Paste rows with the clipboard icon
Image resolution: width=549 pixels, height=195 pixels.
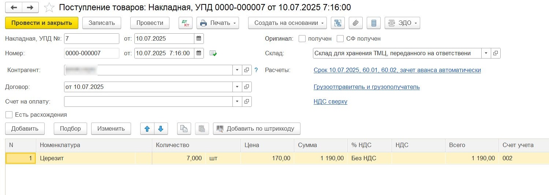click(202, 129)
